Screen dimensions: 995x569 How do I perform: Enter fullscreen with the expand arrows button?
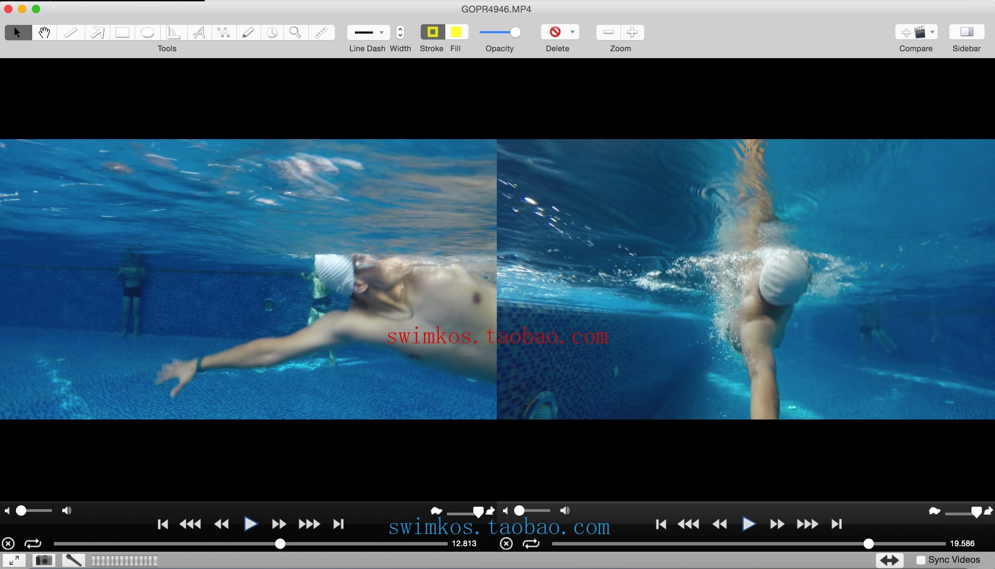coord(15,560)
